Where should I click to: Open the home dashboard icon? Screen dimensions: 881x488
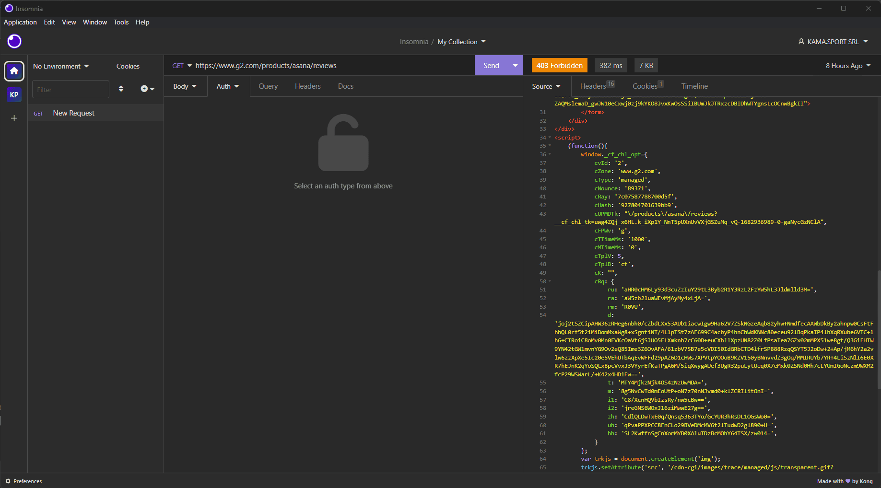14,71
